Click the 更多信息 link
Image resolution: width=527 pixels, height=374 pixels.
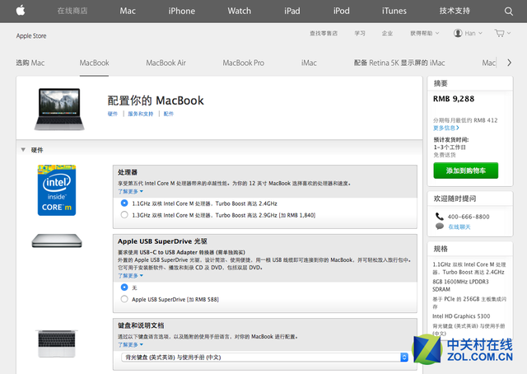[x=446, y=128]
